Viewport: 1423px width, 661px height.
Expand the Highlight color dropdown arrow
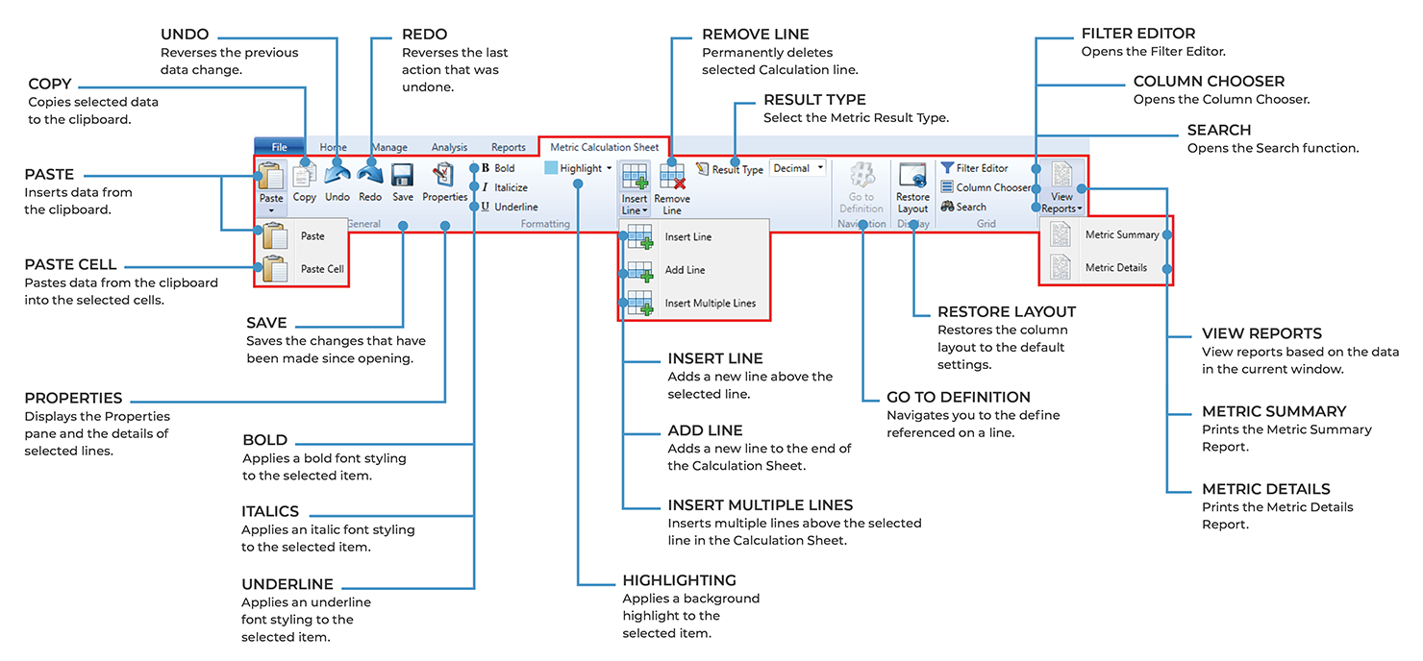tap(609, 168)
